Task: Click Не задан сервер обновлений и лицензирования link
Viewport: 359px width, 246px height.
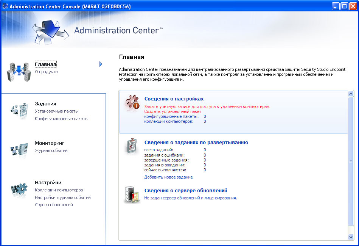Action: coord(191,198)
